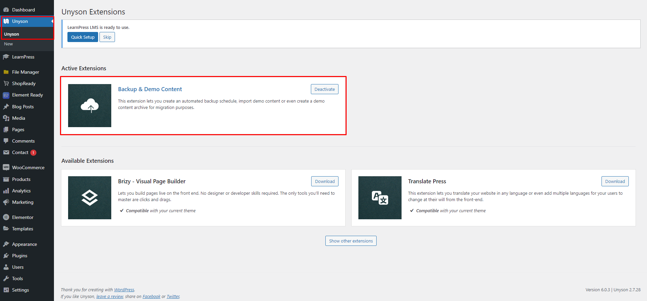Click the Analytics bar chart icon
The height and width of the screenshot is (301, 647).
6,191
